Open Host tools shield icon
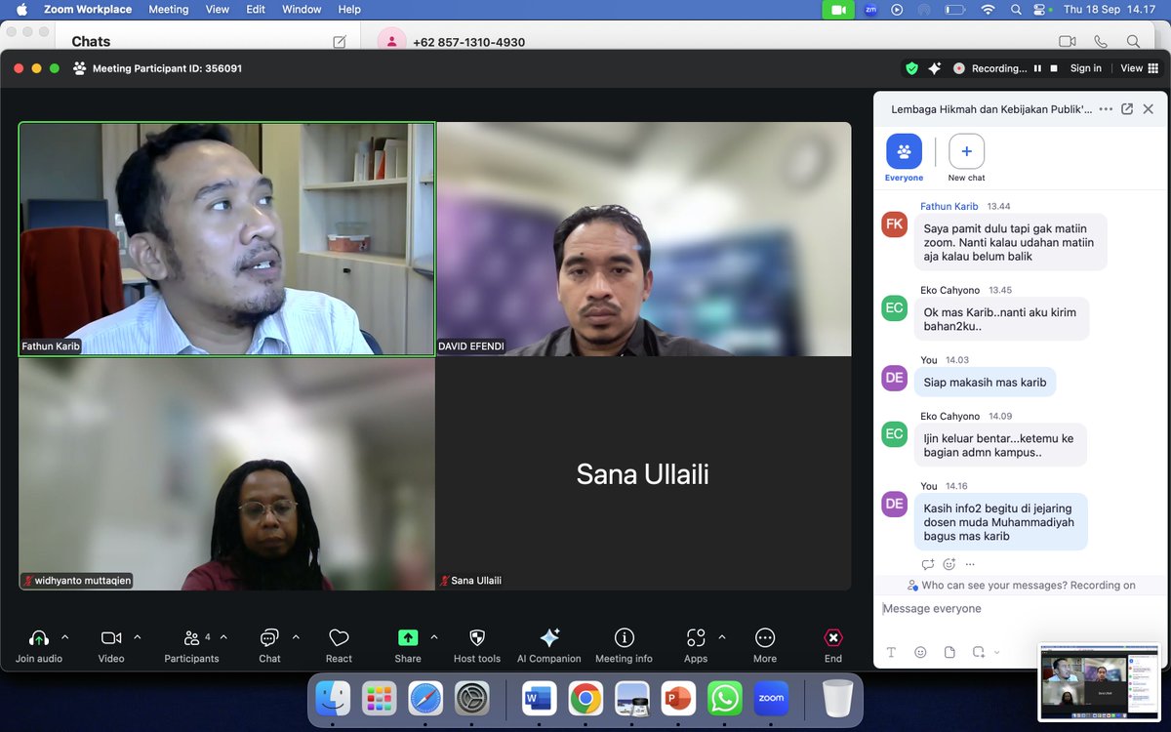 click(x=477, y=637)
